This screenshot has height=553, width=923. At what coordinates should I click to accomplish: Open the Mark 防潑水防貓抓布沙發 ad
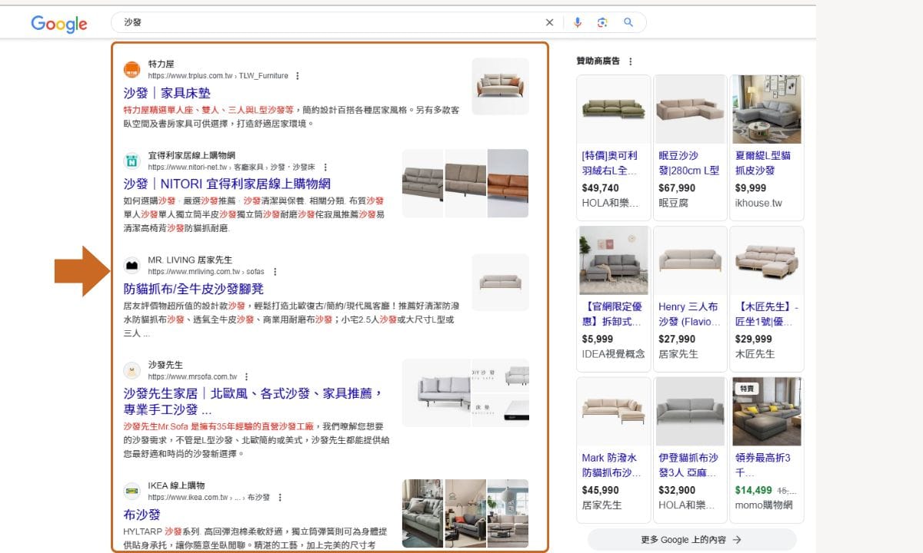point(613,450)
